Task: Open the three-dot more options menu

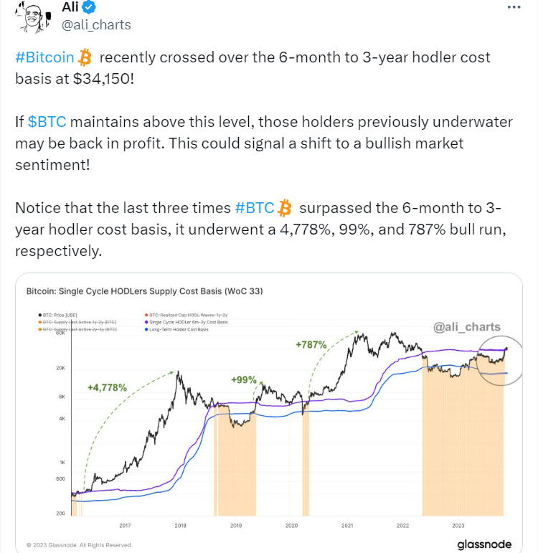Action: coord(514,7)
